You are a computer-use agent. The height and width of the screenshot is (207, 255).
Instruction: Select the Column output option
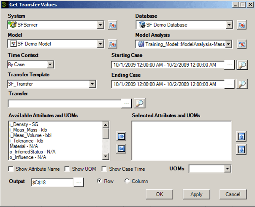pos(127,181)
